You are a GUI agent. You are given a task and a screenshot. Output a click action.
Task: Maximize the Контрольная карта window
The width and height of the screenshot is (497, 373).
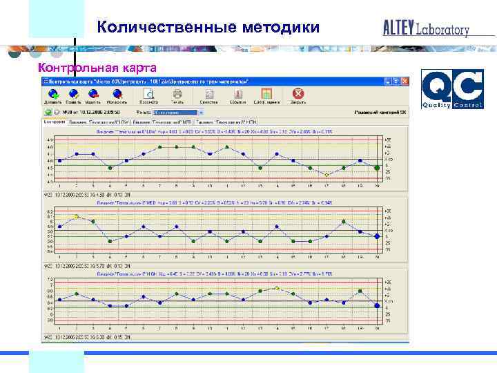pyautogui.click(x=396, y=82)
